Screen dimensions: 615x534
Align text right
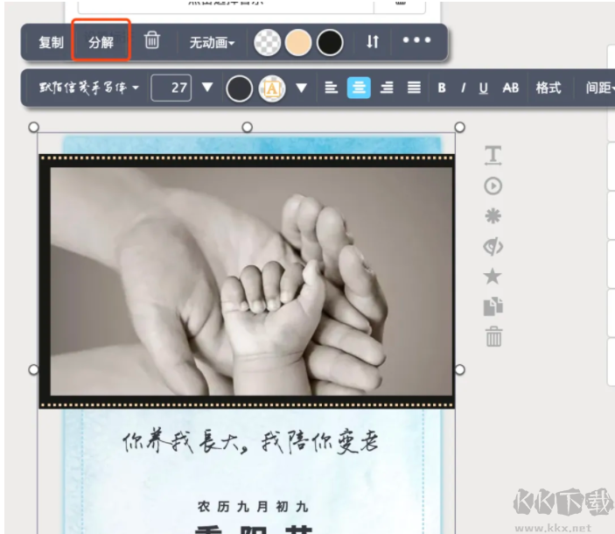387,88
